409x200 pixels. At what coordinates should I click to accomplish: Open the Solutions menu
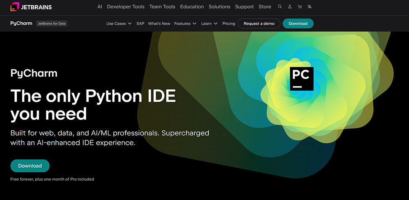(219, 7)
